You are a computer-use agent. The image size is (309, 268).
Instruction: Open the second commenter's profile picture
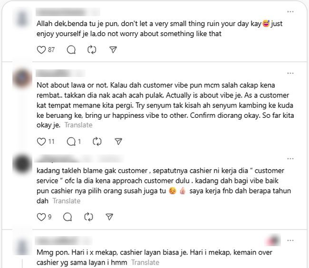(22, 78)
